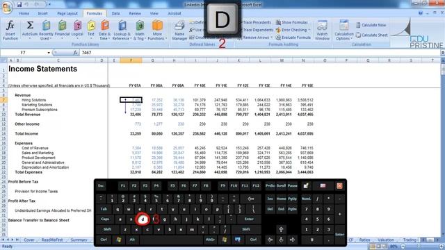Image resolution: width=445 pixels, height=250 pixels.
Task: Open the Summary sheet tab
Action: point(79,240)
